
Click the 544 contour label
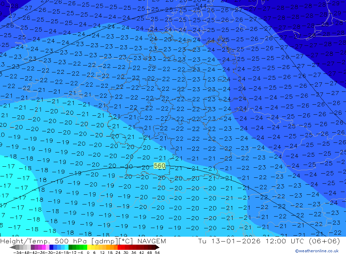tap(201, 6)
